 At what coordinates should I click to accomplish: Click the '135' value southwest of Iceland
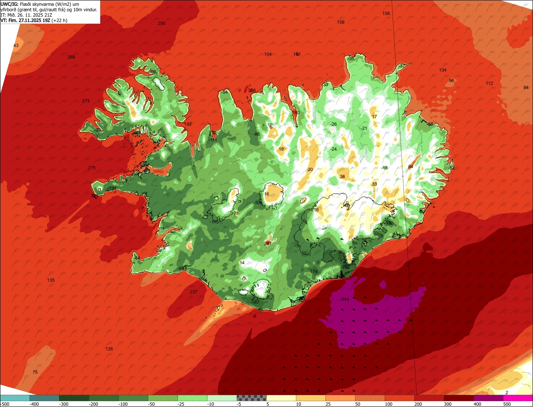tap(51, 280)
